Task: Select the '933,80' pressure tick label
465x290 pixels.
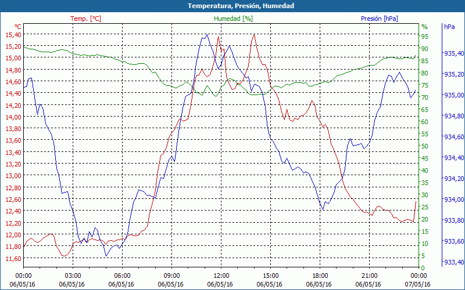Action: pyautogui.click(x=453, y=220)
